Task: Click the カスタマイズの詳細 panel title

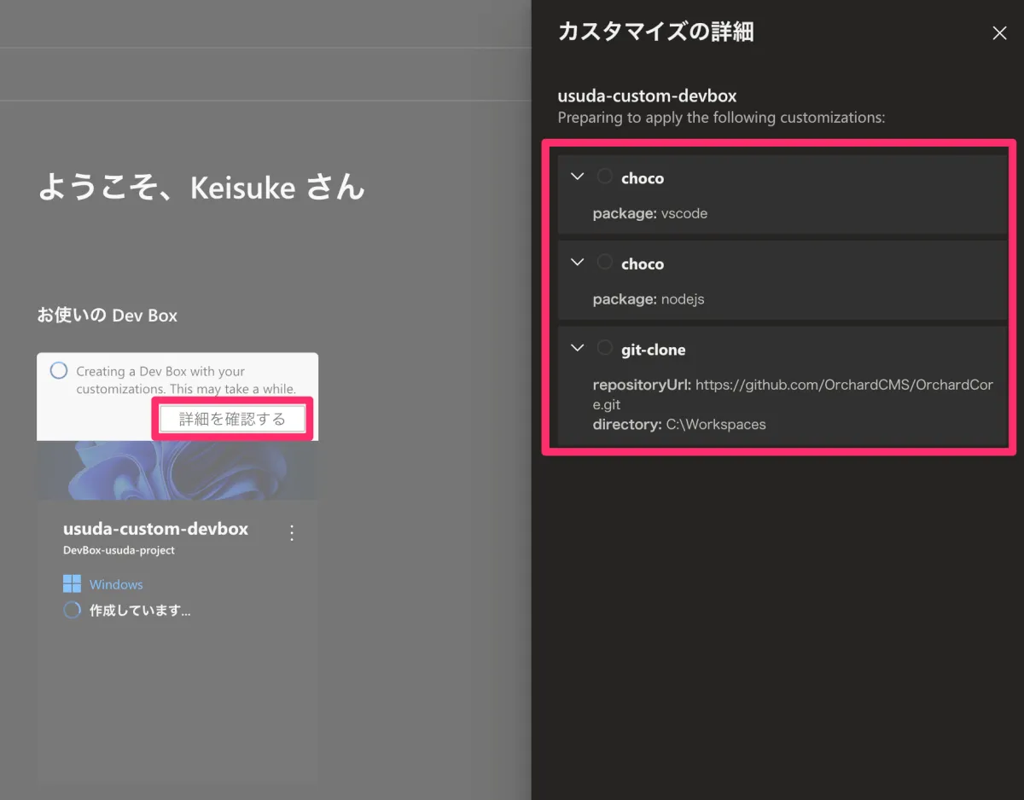Action: pyautogui.click(x=655, y=32)
